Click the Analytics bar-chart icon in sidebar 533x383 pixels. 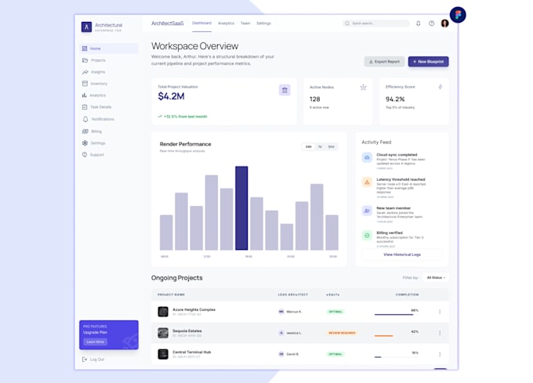pyautogui.click(x=85, y=96)
